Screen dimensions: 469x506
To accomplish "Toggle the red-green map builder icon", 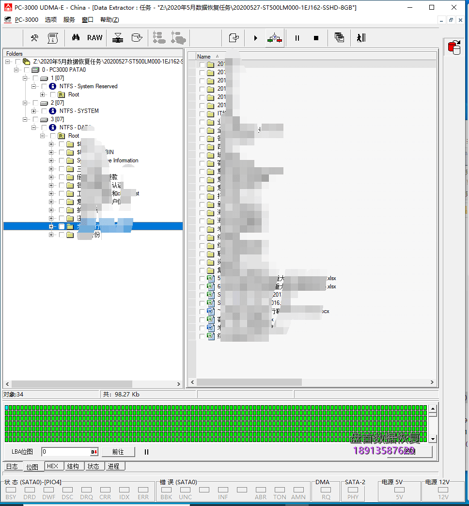I will (275, 38).
